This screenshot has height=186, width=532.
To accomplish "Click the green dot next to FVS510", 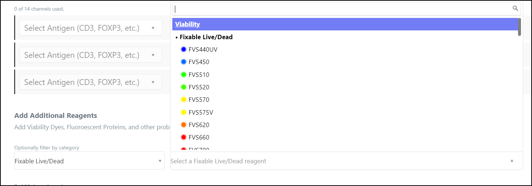I will (184, 75).
